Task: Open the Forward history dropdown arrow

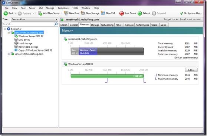Action: tap(33, 13)
